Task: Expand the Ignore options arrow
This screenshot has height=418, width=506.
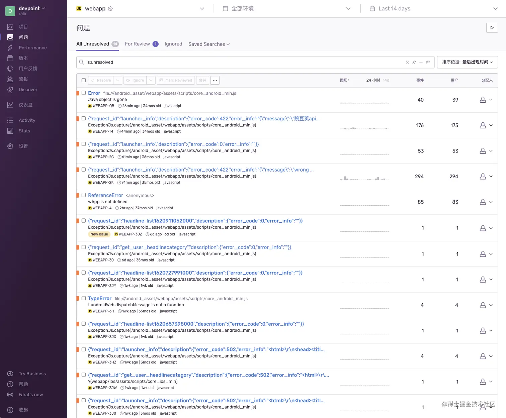Action: pyautogui.click(x=151, y=80)
